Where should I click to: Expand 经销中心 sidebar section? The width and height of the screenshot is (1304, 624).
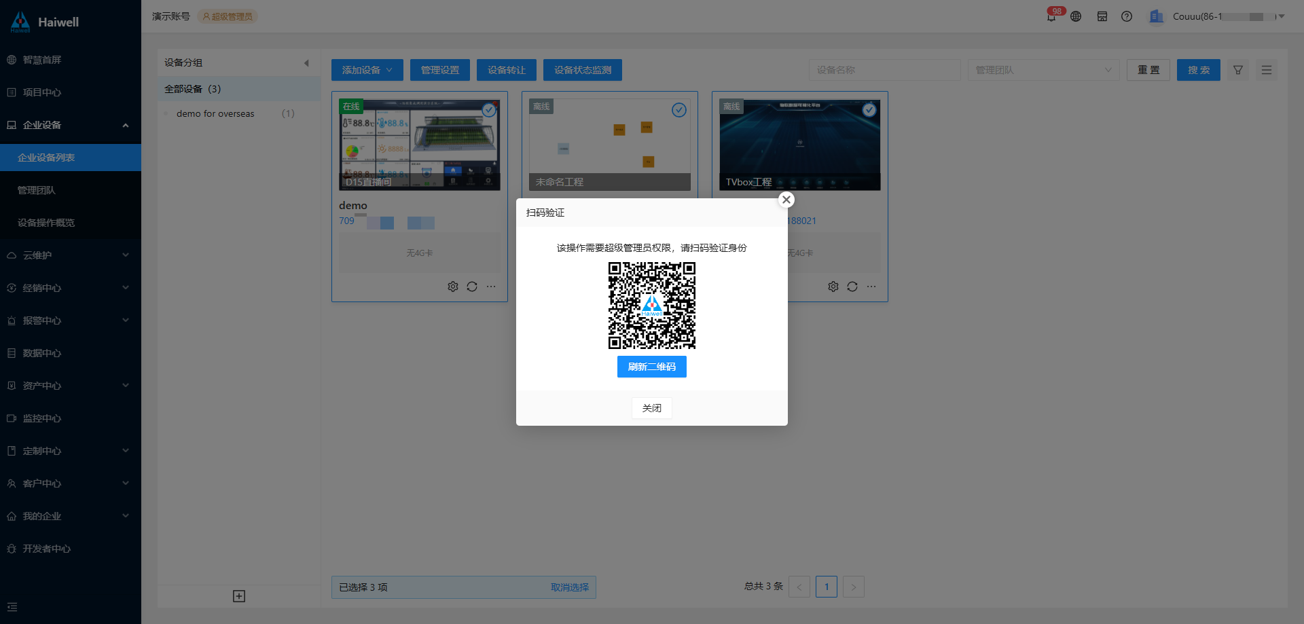[71, 288]
